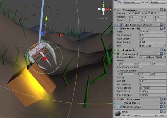Disable the Hook script checkbox
The image size is (167, 118).
(121, 28)
